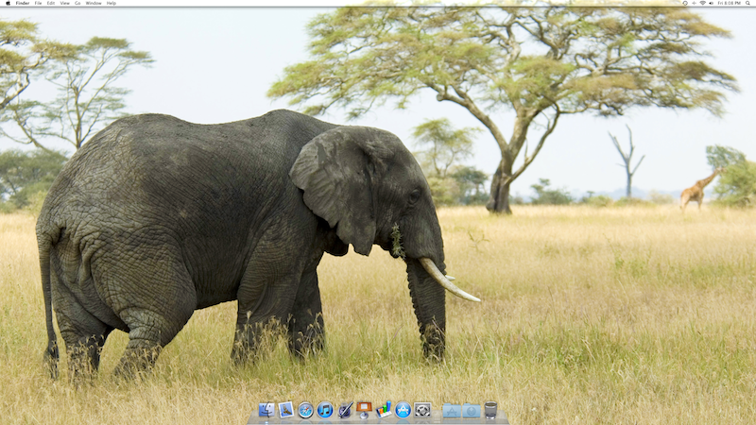Launch iTunes from the Dock
756x425 pixels.
tap(325, 410)
